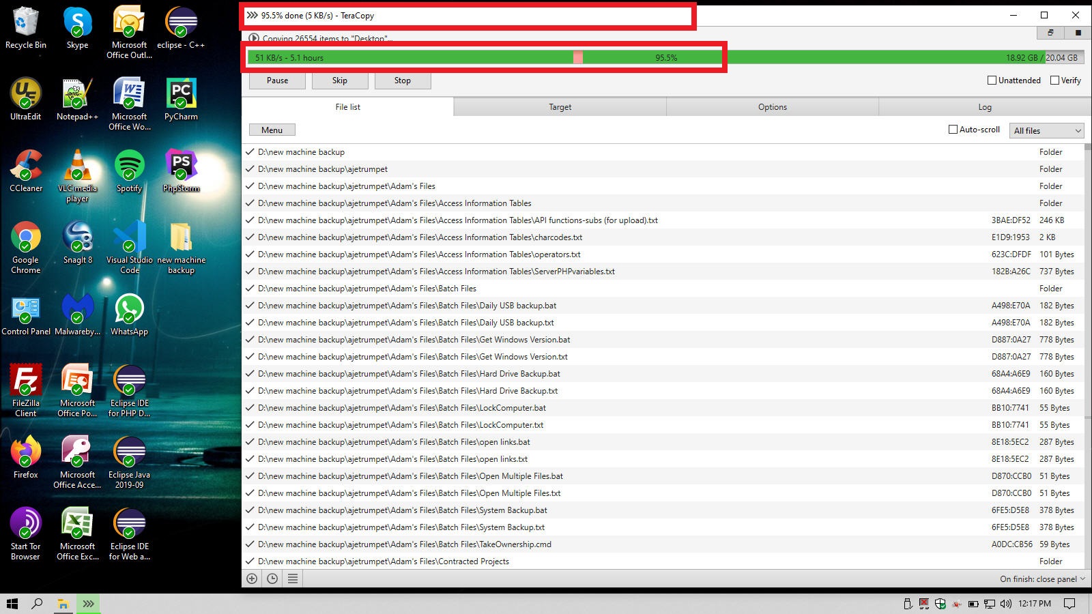Stop the copy operation
Viewport: 1092px width, 614px height.
[403, 81]
